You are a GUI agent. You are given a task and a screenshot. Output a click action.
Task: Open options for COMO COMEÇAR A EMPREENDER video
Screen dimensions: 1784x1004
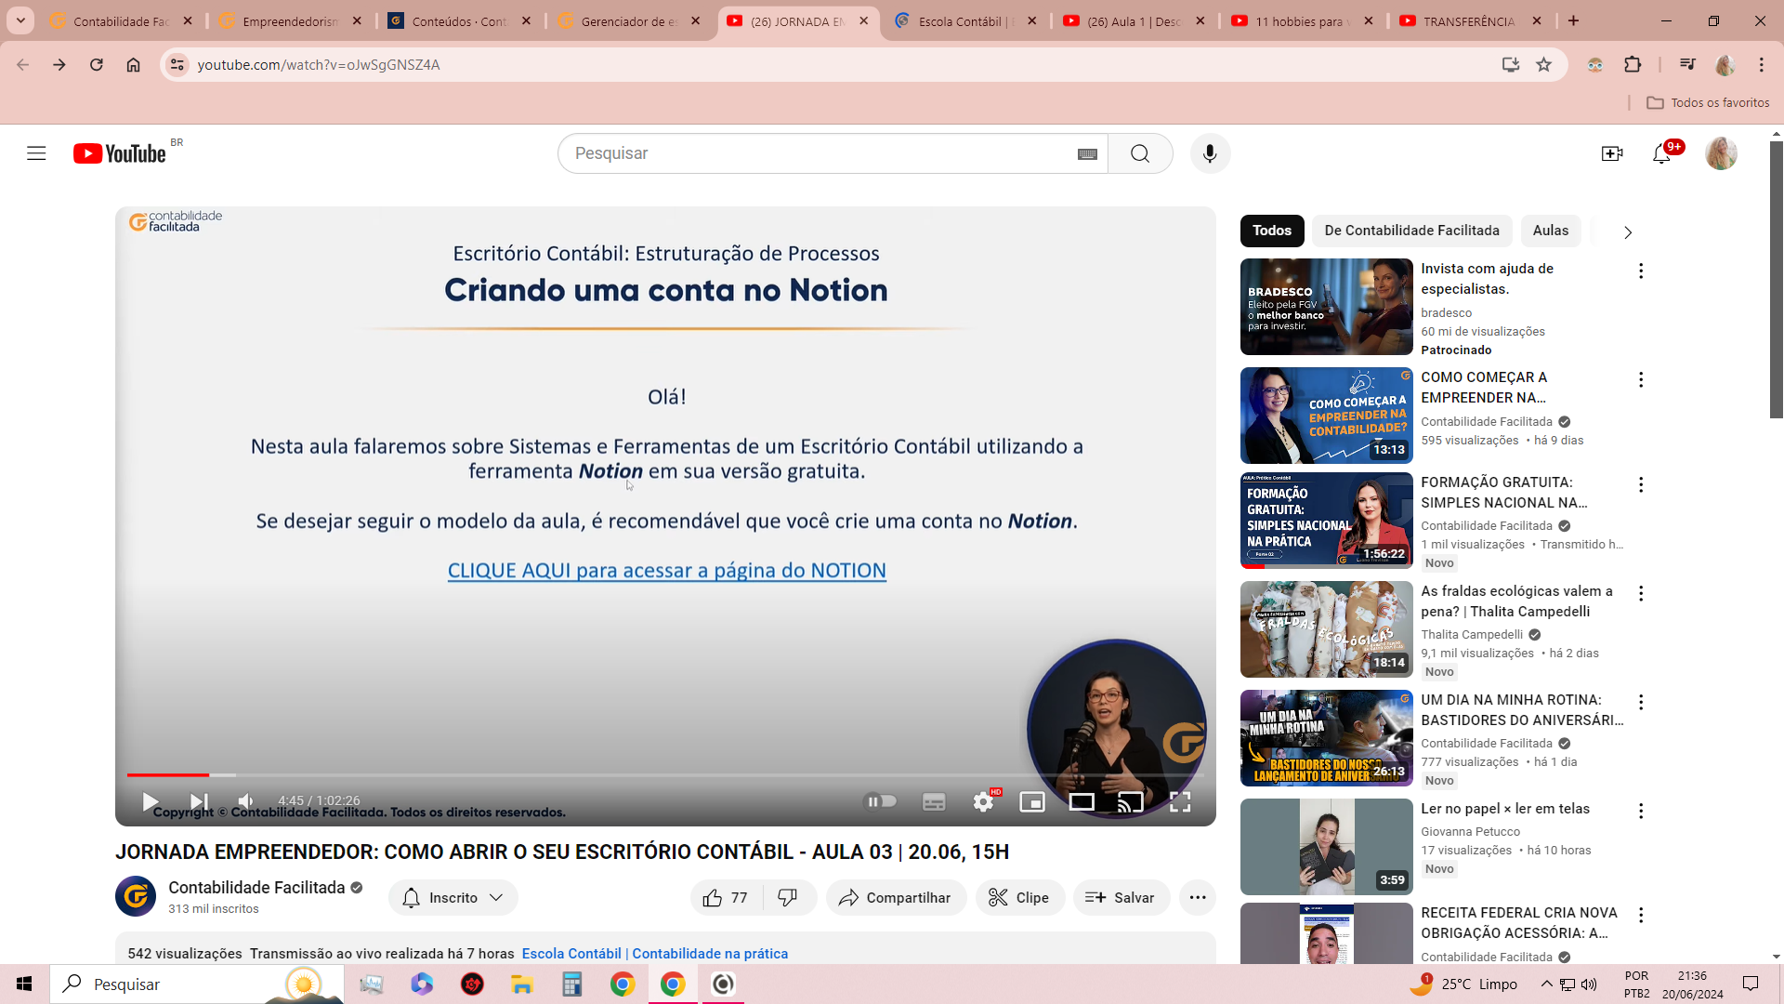pos(1641,379)
